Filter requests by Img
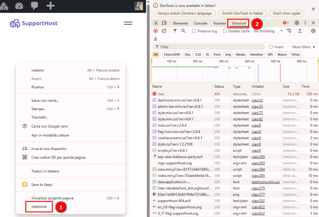Screen dimensions: 319x217 coord(228,54)
